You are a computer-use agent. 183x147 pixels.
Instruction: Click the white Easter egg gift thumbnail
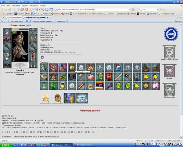pyautogui.click(x=45, y=98)
